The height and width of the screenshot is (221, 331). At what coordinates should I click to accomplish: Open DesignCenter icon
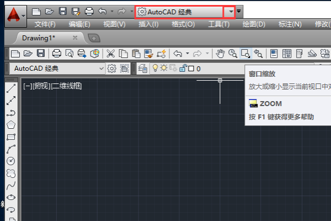287,54
